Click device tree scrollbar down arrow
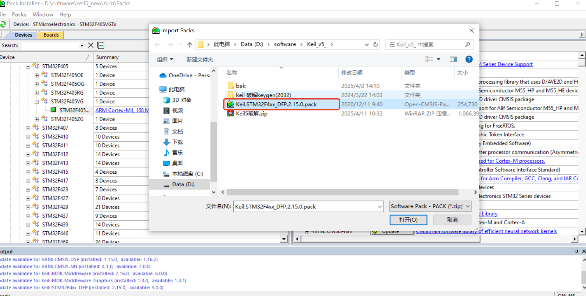The image size is (586, 296). [284, 239]
